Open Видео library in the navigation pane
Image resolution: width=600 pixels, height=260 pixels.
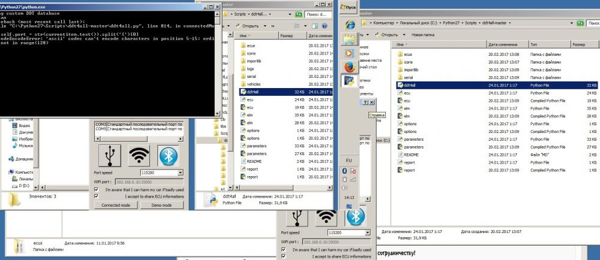tap(22, 125)
